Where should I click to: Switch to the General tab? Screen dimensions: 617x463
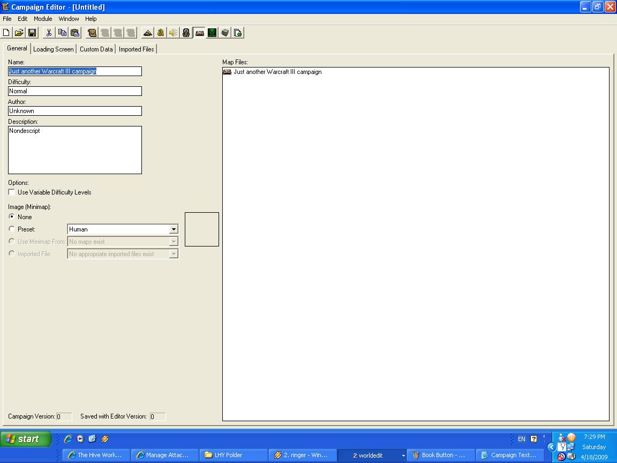coord(17,48)
